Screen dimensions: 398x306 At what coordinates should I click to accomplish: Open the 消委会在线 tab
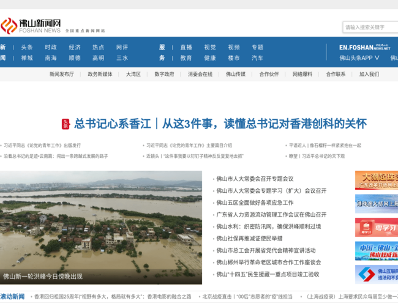tap(200, 74)
